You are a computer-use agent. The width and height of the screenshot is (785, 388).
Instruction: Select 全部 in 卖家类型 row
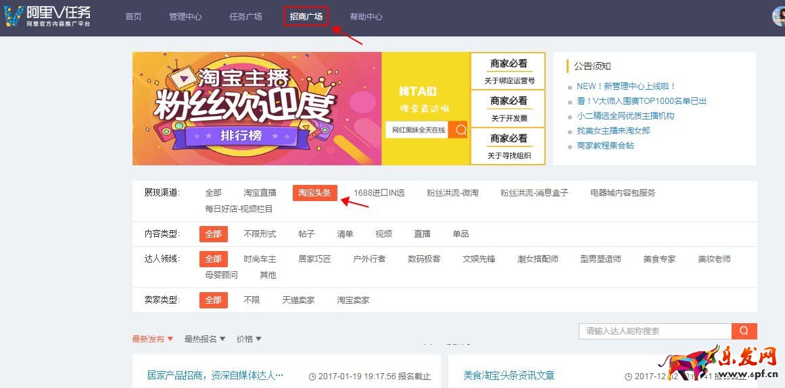213,300
